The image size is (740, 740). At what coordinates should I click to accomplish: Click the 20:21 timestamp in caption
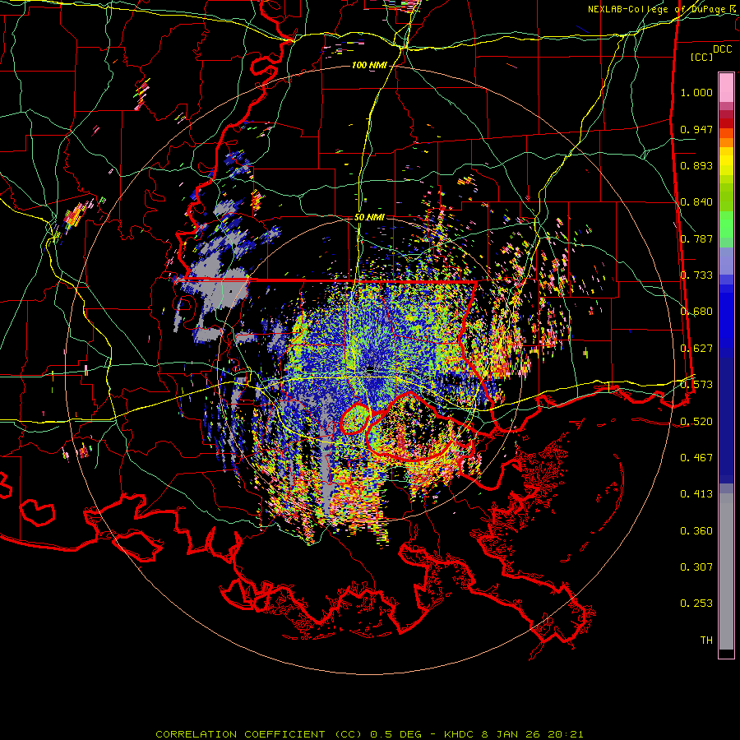pos(566,734)
